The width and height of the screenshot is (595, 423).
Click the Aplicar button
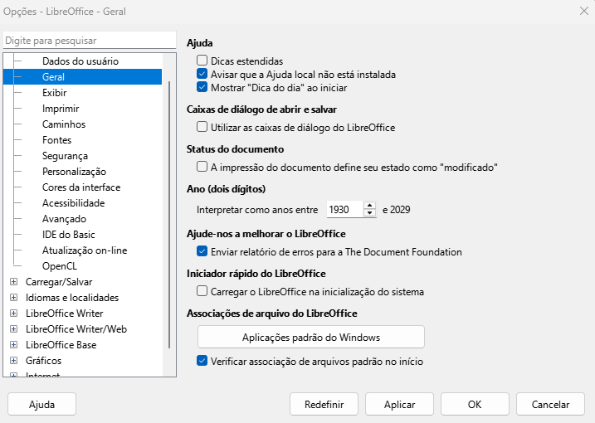coord(400,405)
